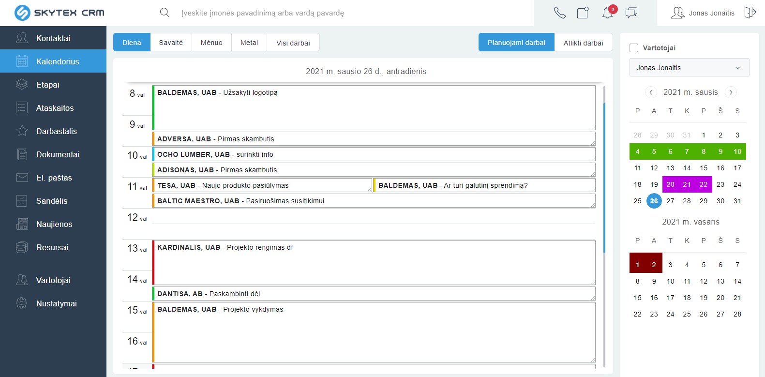Open KARDINALIS Projekto rengimas task

(x=374, y=262)
